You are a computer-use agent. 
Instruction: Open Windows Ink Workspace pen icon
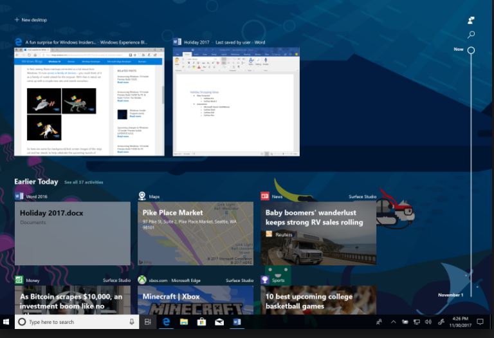click(x=441, y=322)
